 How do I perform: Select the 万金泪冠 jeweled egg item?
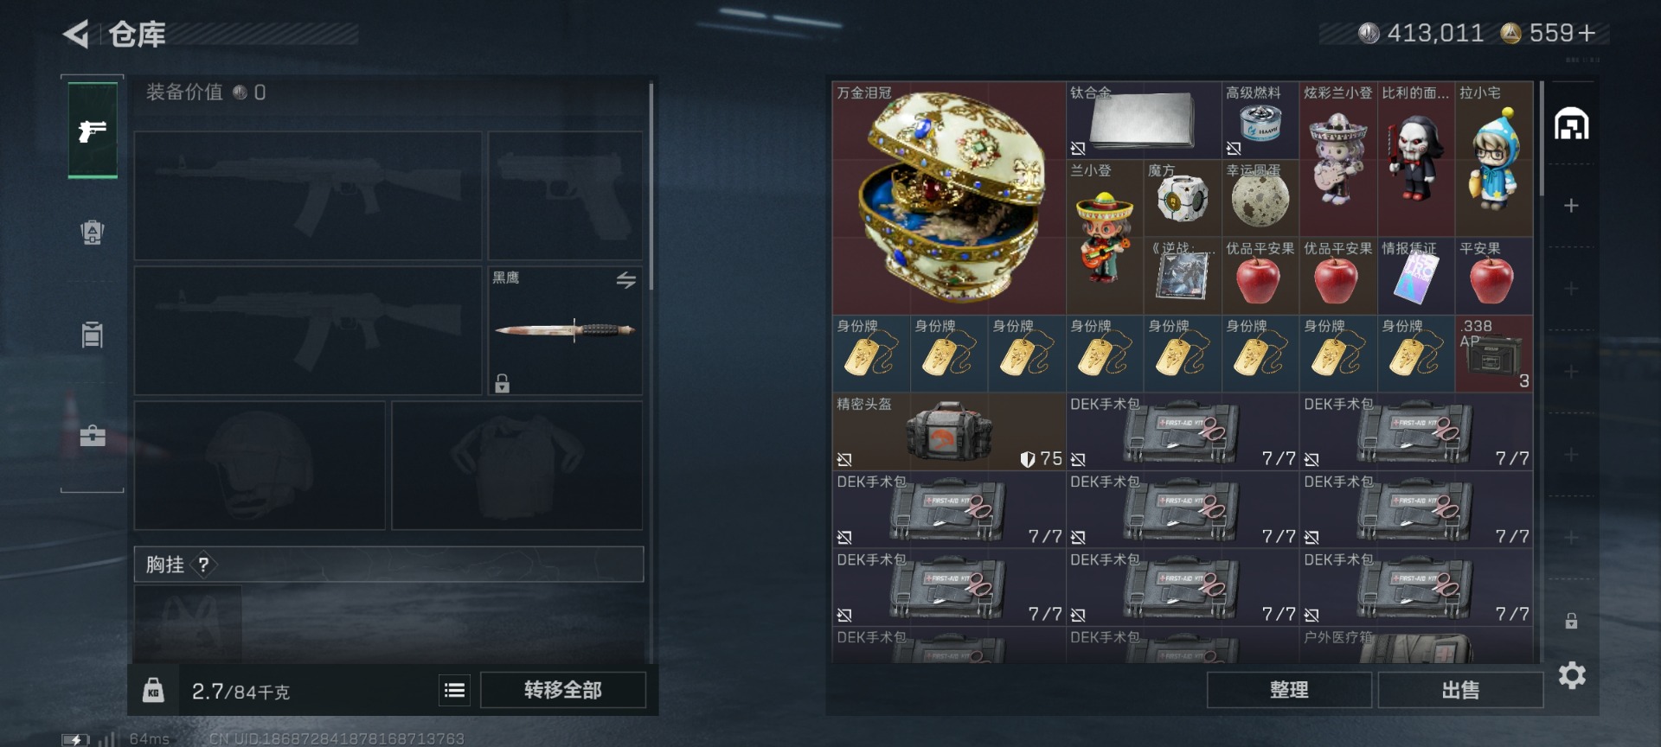click(x=949, y=198)
